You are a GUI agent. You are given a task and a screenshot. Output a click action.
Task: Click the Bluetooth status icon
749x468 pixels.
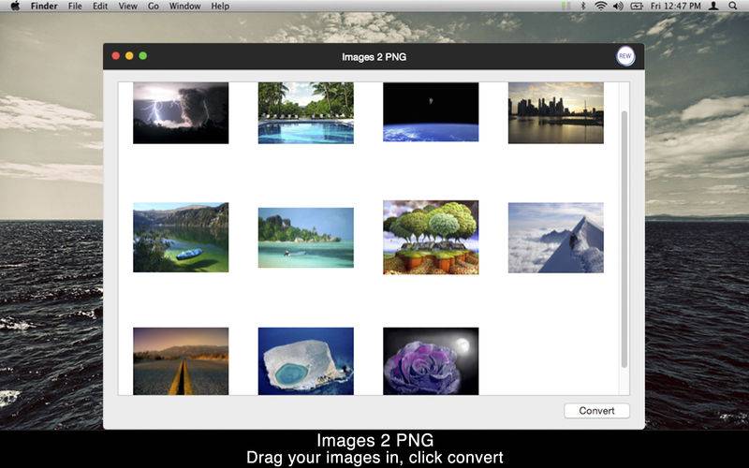coord(582,6)
